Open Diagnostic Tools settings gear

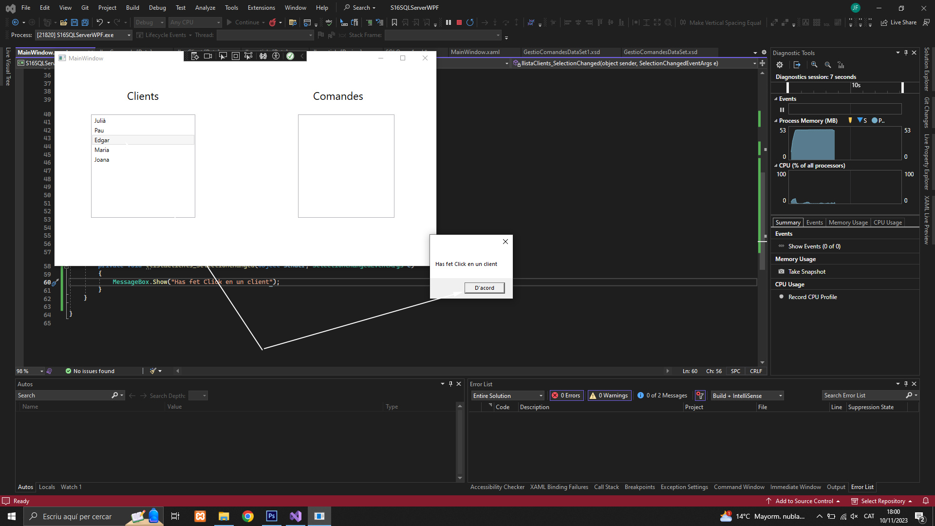tap(780, 65)
